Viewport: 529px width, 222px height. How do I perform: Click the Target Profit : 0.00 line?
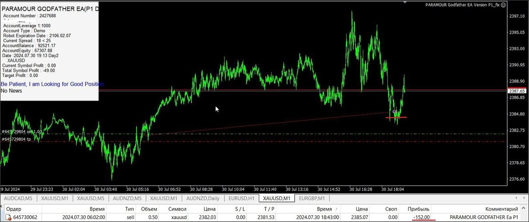(x=20, y=75)
